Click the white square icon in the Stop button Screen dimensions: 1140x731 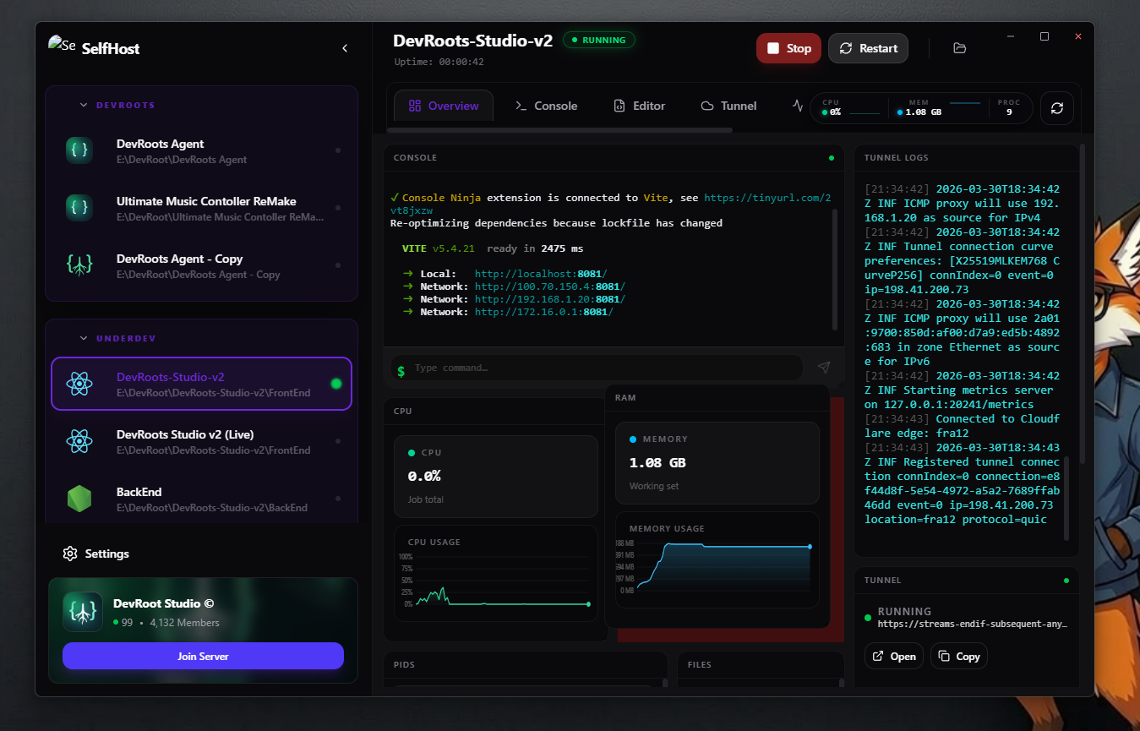coord(773,48)
